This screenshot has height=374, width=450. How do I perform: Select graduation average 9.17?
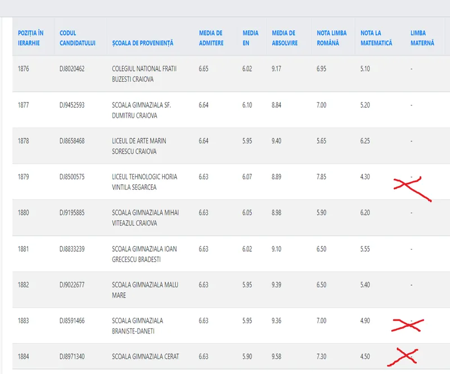pyautogui.click(x=276, y=69)
